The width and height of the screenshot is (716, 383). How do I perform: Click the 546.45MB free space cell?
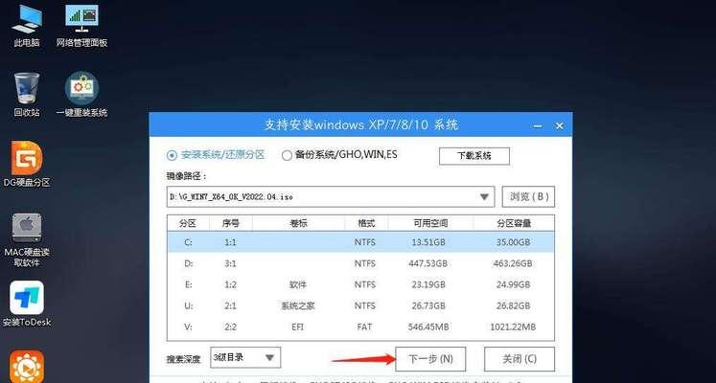pos(428,327)
